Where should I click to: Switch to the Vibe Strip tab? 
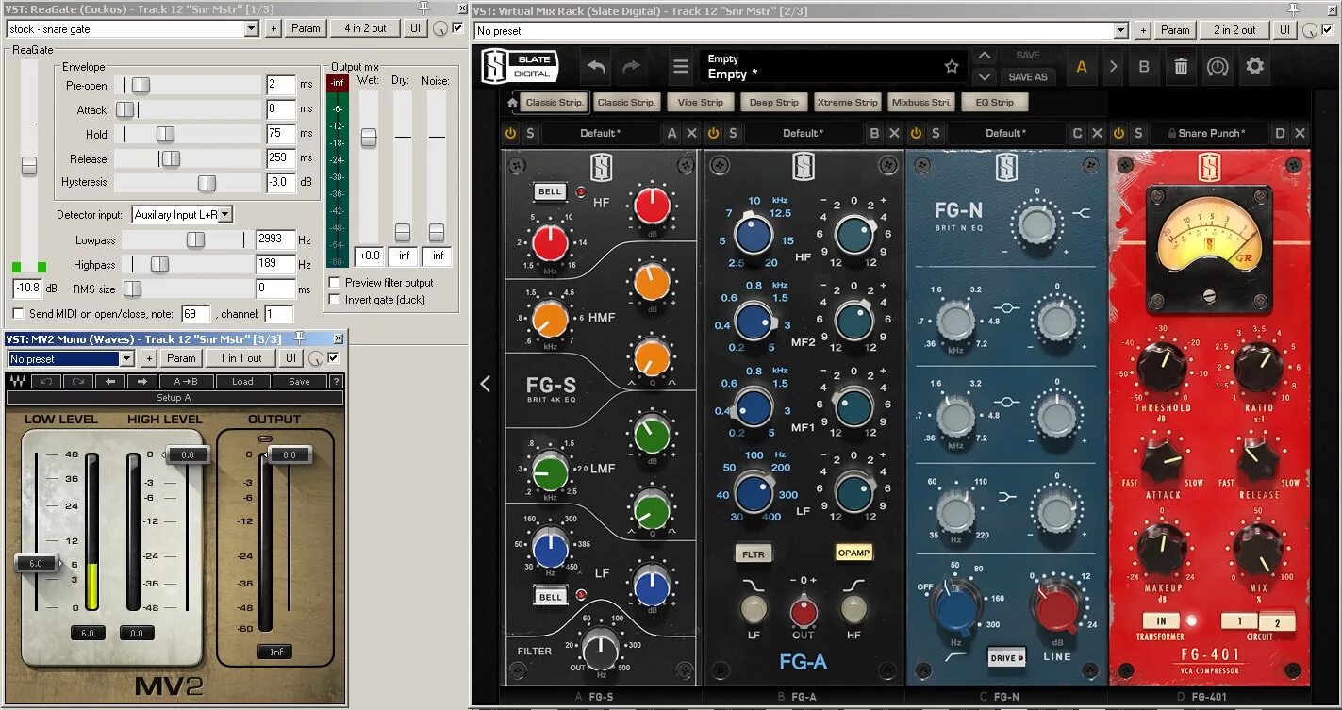point(700,102)
